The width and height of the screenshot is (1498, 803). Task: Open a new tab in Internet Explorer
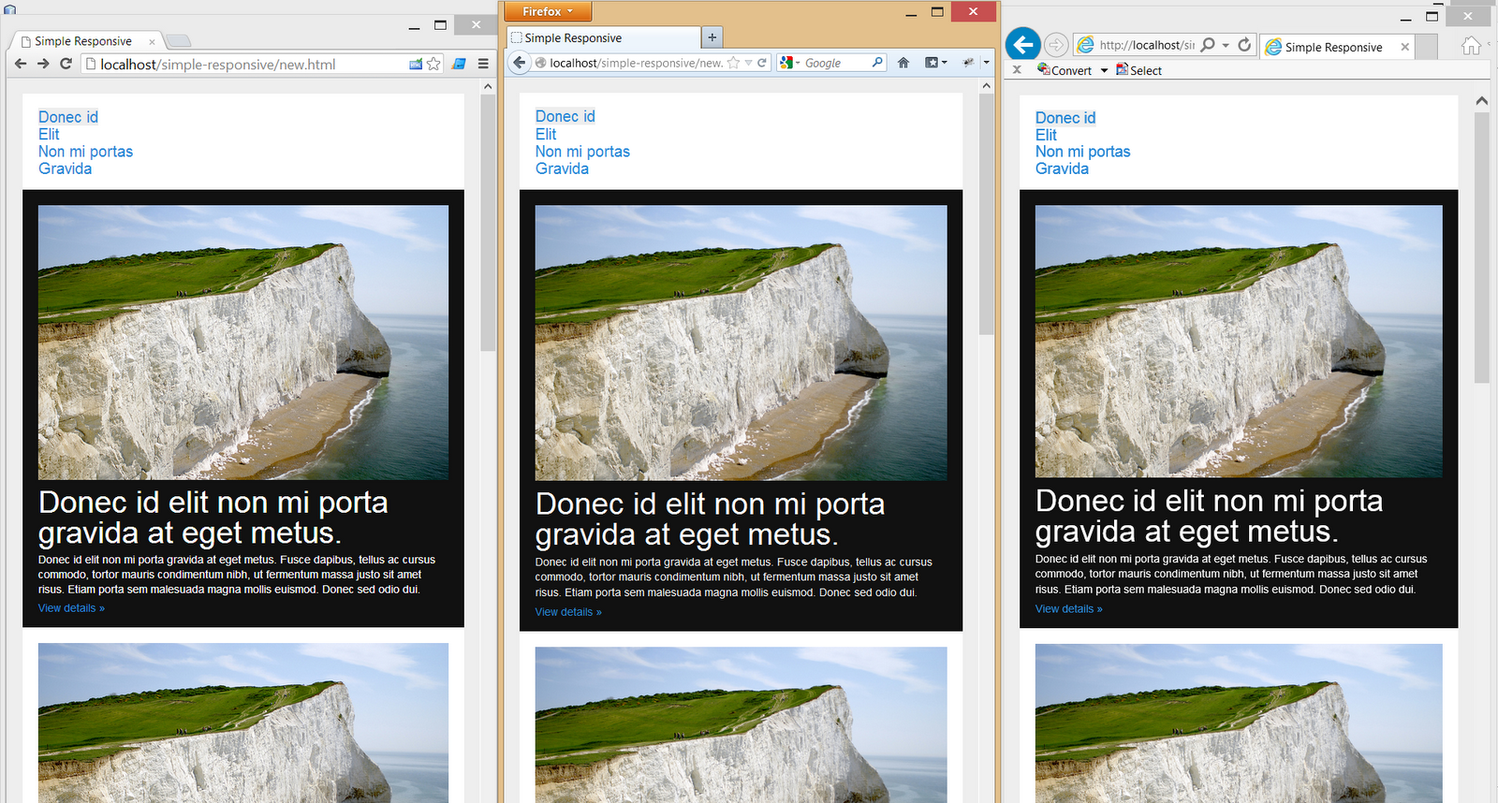1426,47
